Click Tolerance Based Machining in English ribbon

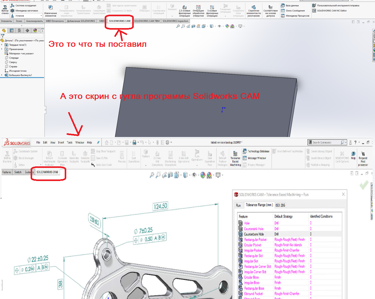point(235,158)
